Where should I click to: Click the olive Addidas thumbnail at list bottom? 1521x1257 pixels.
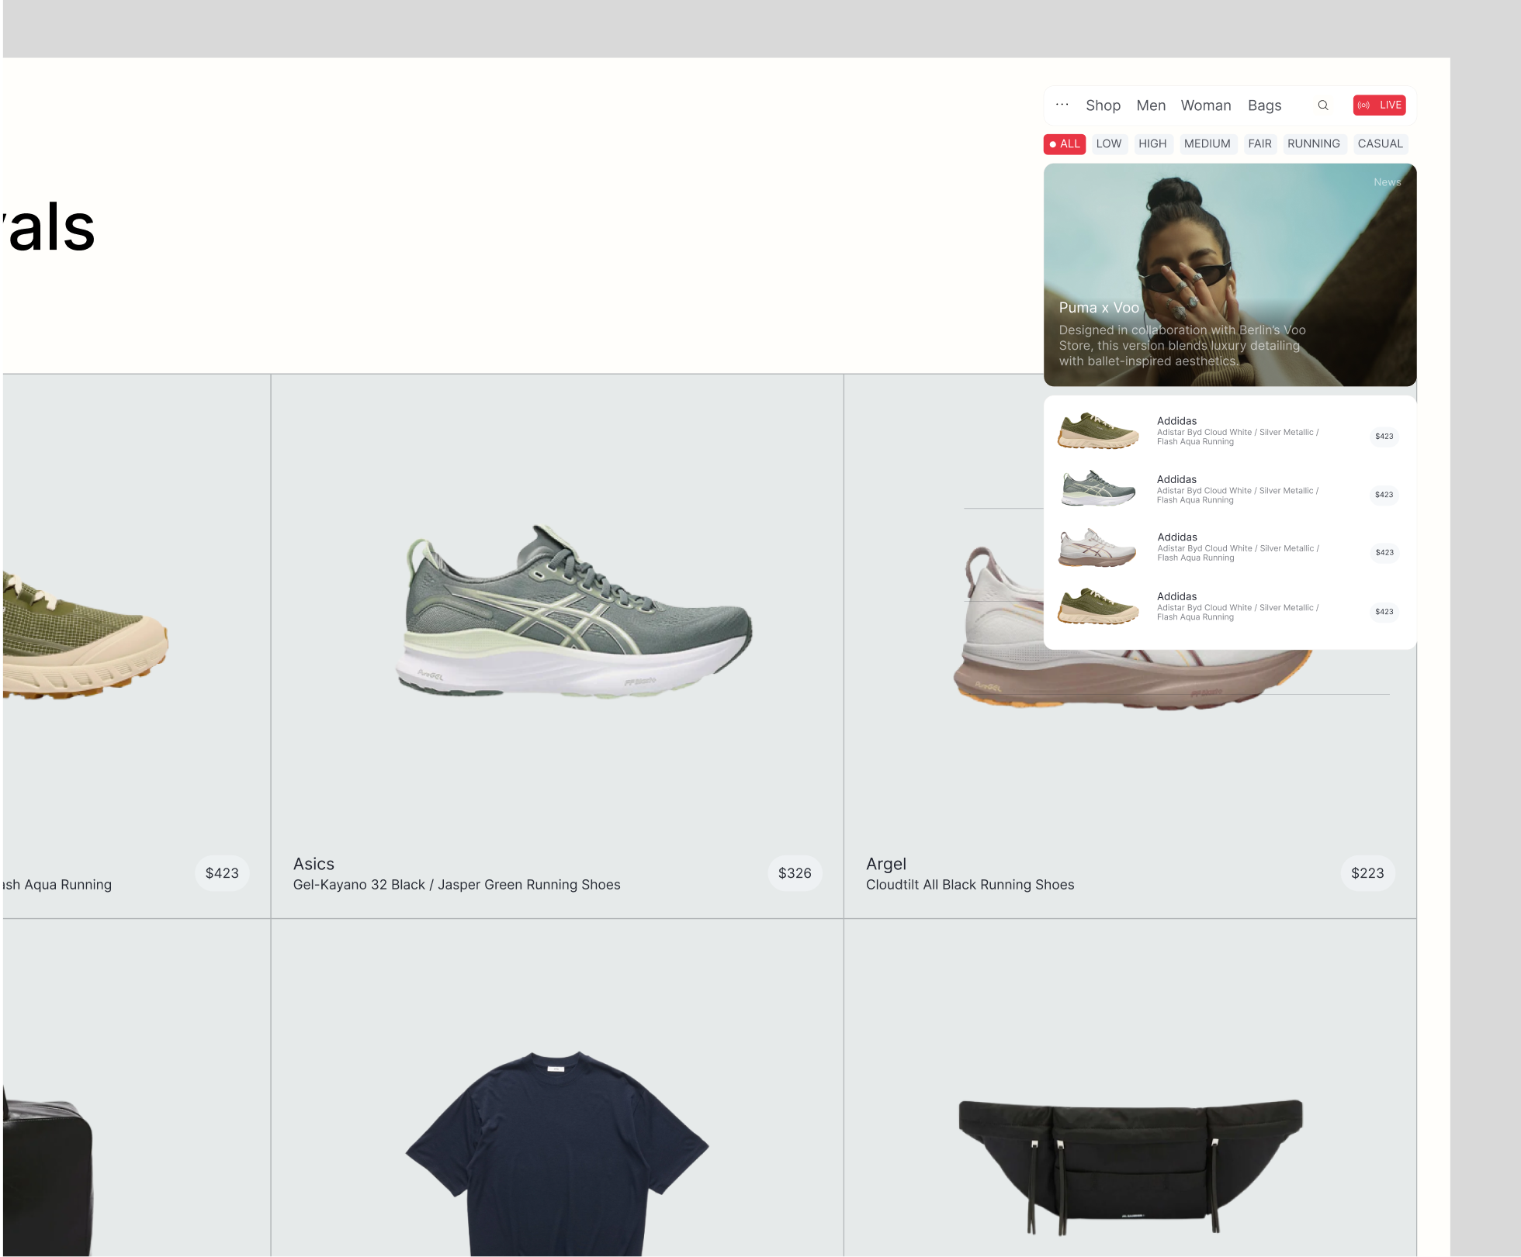1098,606
